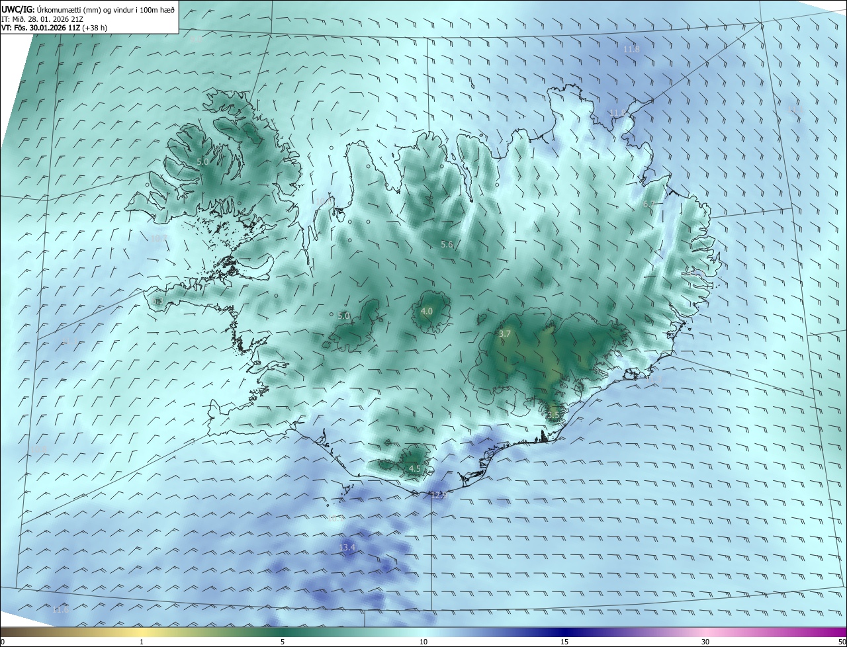Click the 6.7 value label in east Iceland
The width and height of the screenshot is (847, 647).
tap(649, 204)
